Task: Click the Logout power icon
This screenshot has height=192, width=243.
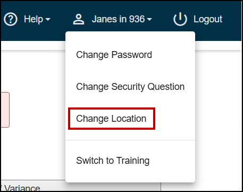Action: pyautogui.click(x=180, y=19)
